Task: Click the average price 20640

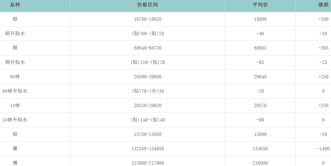Action: (x=260, y=77)
